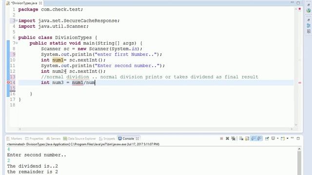
Task: Click Remove All Terminated Launches double-X icon
Action: pos(233,139)
